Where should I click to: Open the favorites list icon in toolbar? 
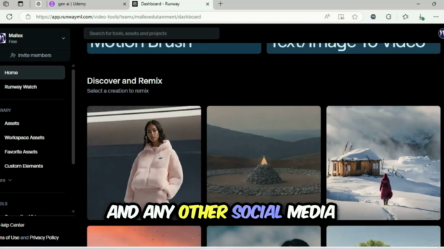405,17
